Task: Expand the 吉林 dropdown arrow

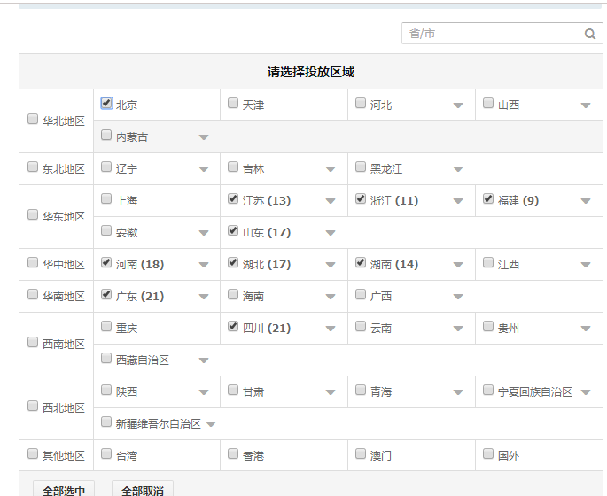Action: click(331, 169)
